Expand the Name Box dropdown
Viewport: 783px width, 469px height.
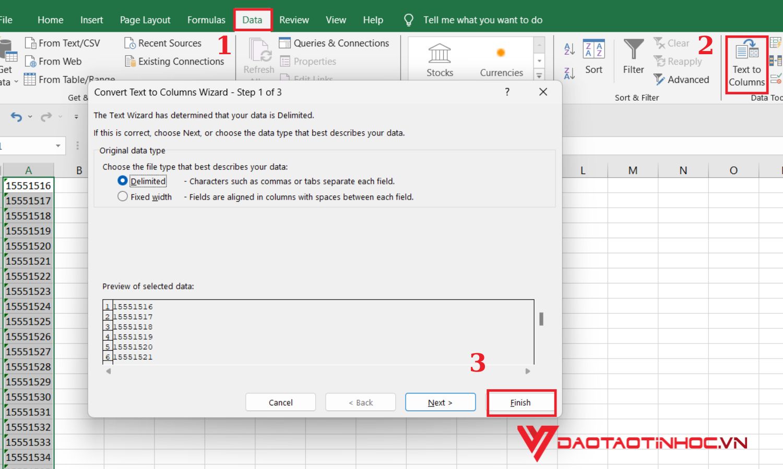pyautogui.click(x=58, y=146)
